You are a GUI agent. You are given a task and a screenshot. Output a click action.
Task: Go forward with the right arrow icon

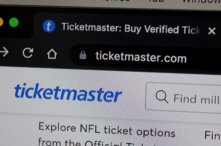[x=4, y=52]
